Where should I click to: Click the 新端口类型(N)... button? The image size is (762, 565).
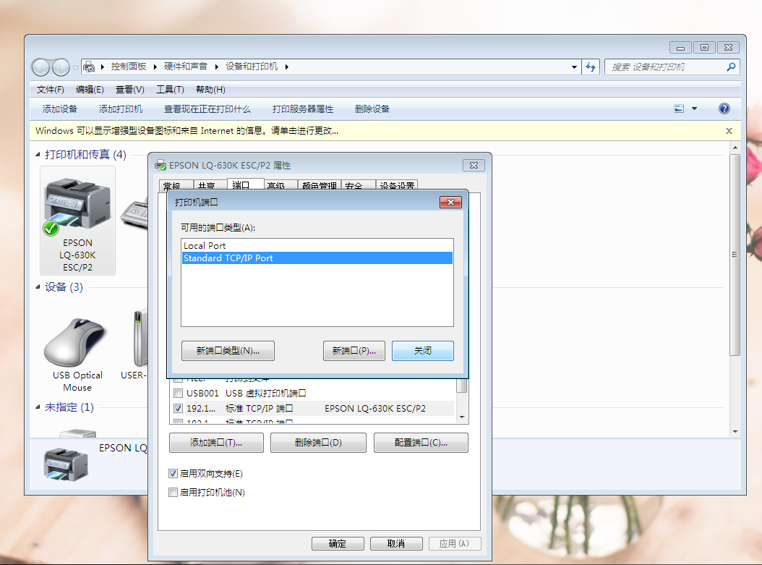pos(228,351)
